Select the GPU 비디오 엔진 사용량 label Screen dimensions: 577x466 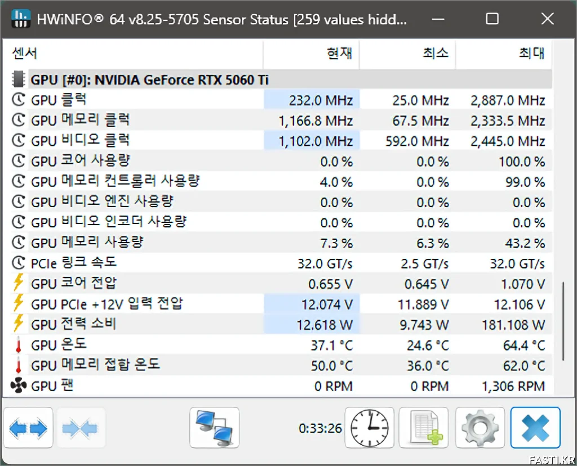coord(102,201)
